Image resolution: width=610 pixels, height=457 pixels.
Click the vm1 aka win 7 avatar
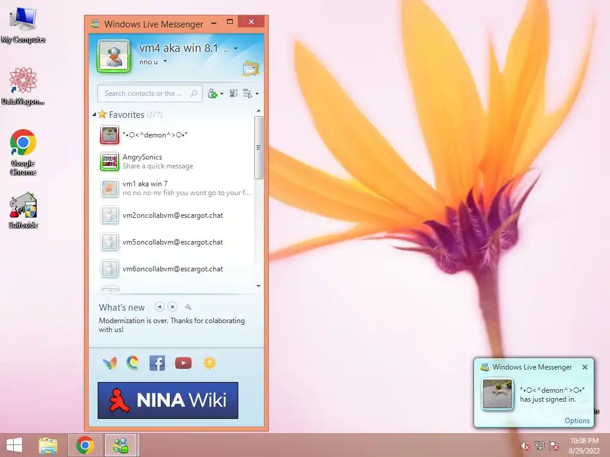(110, 188)
